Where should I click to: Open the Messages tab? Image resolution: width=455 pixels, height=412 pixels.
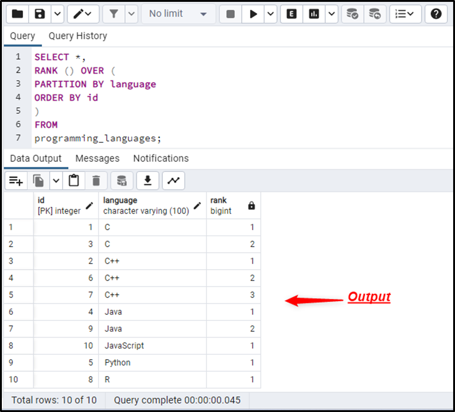97,158
